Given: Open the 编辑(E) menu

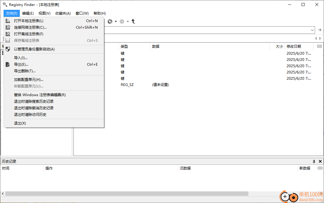Looking at the screenshot, I should 28,13.
